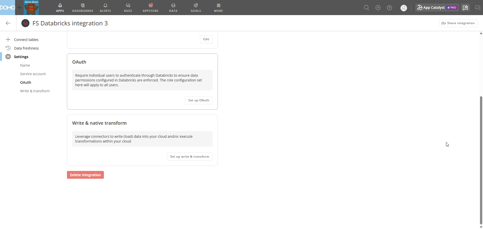Click Set up OAuth button
The image size is (483, 229).
(x=199, y=100)
